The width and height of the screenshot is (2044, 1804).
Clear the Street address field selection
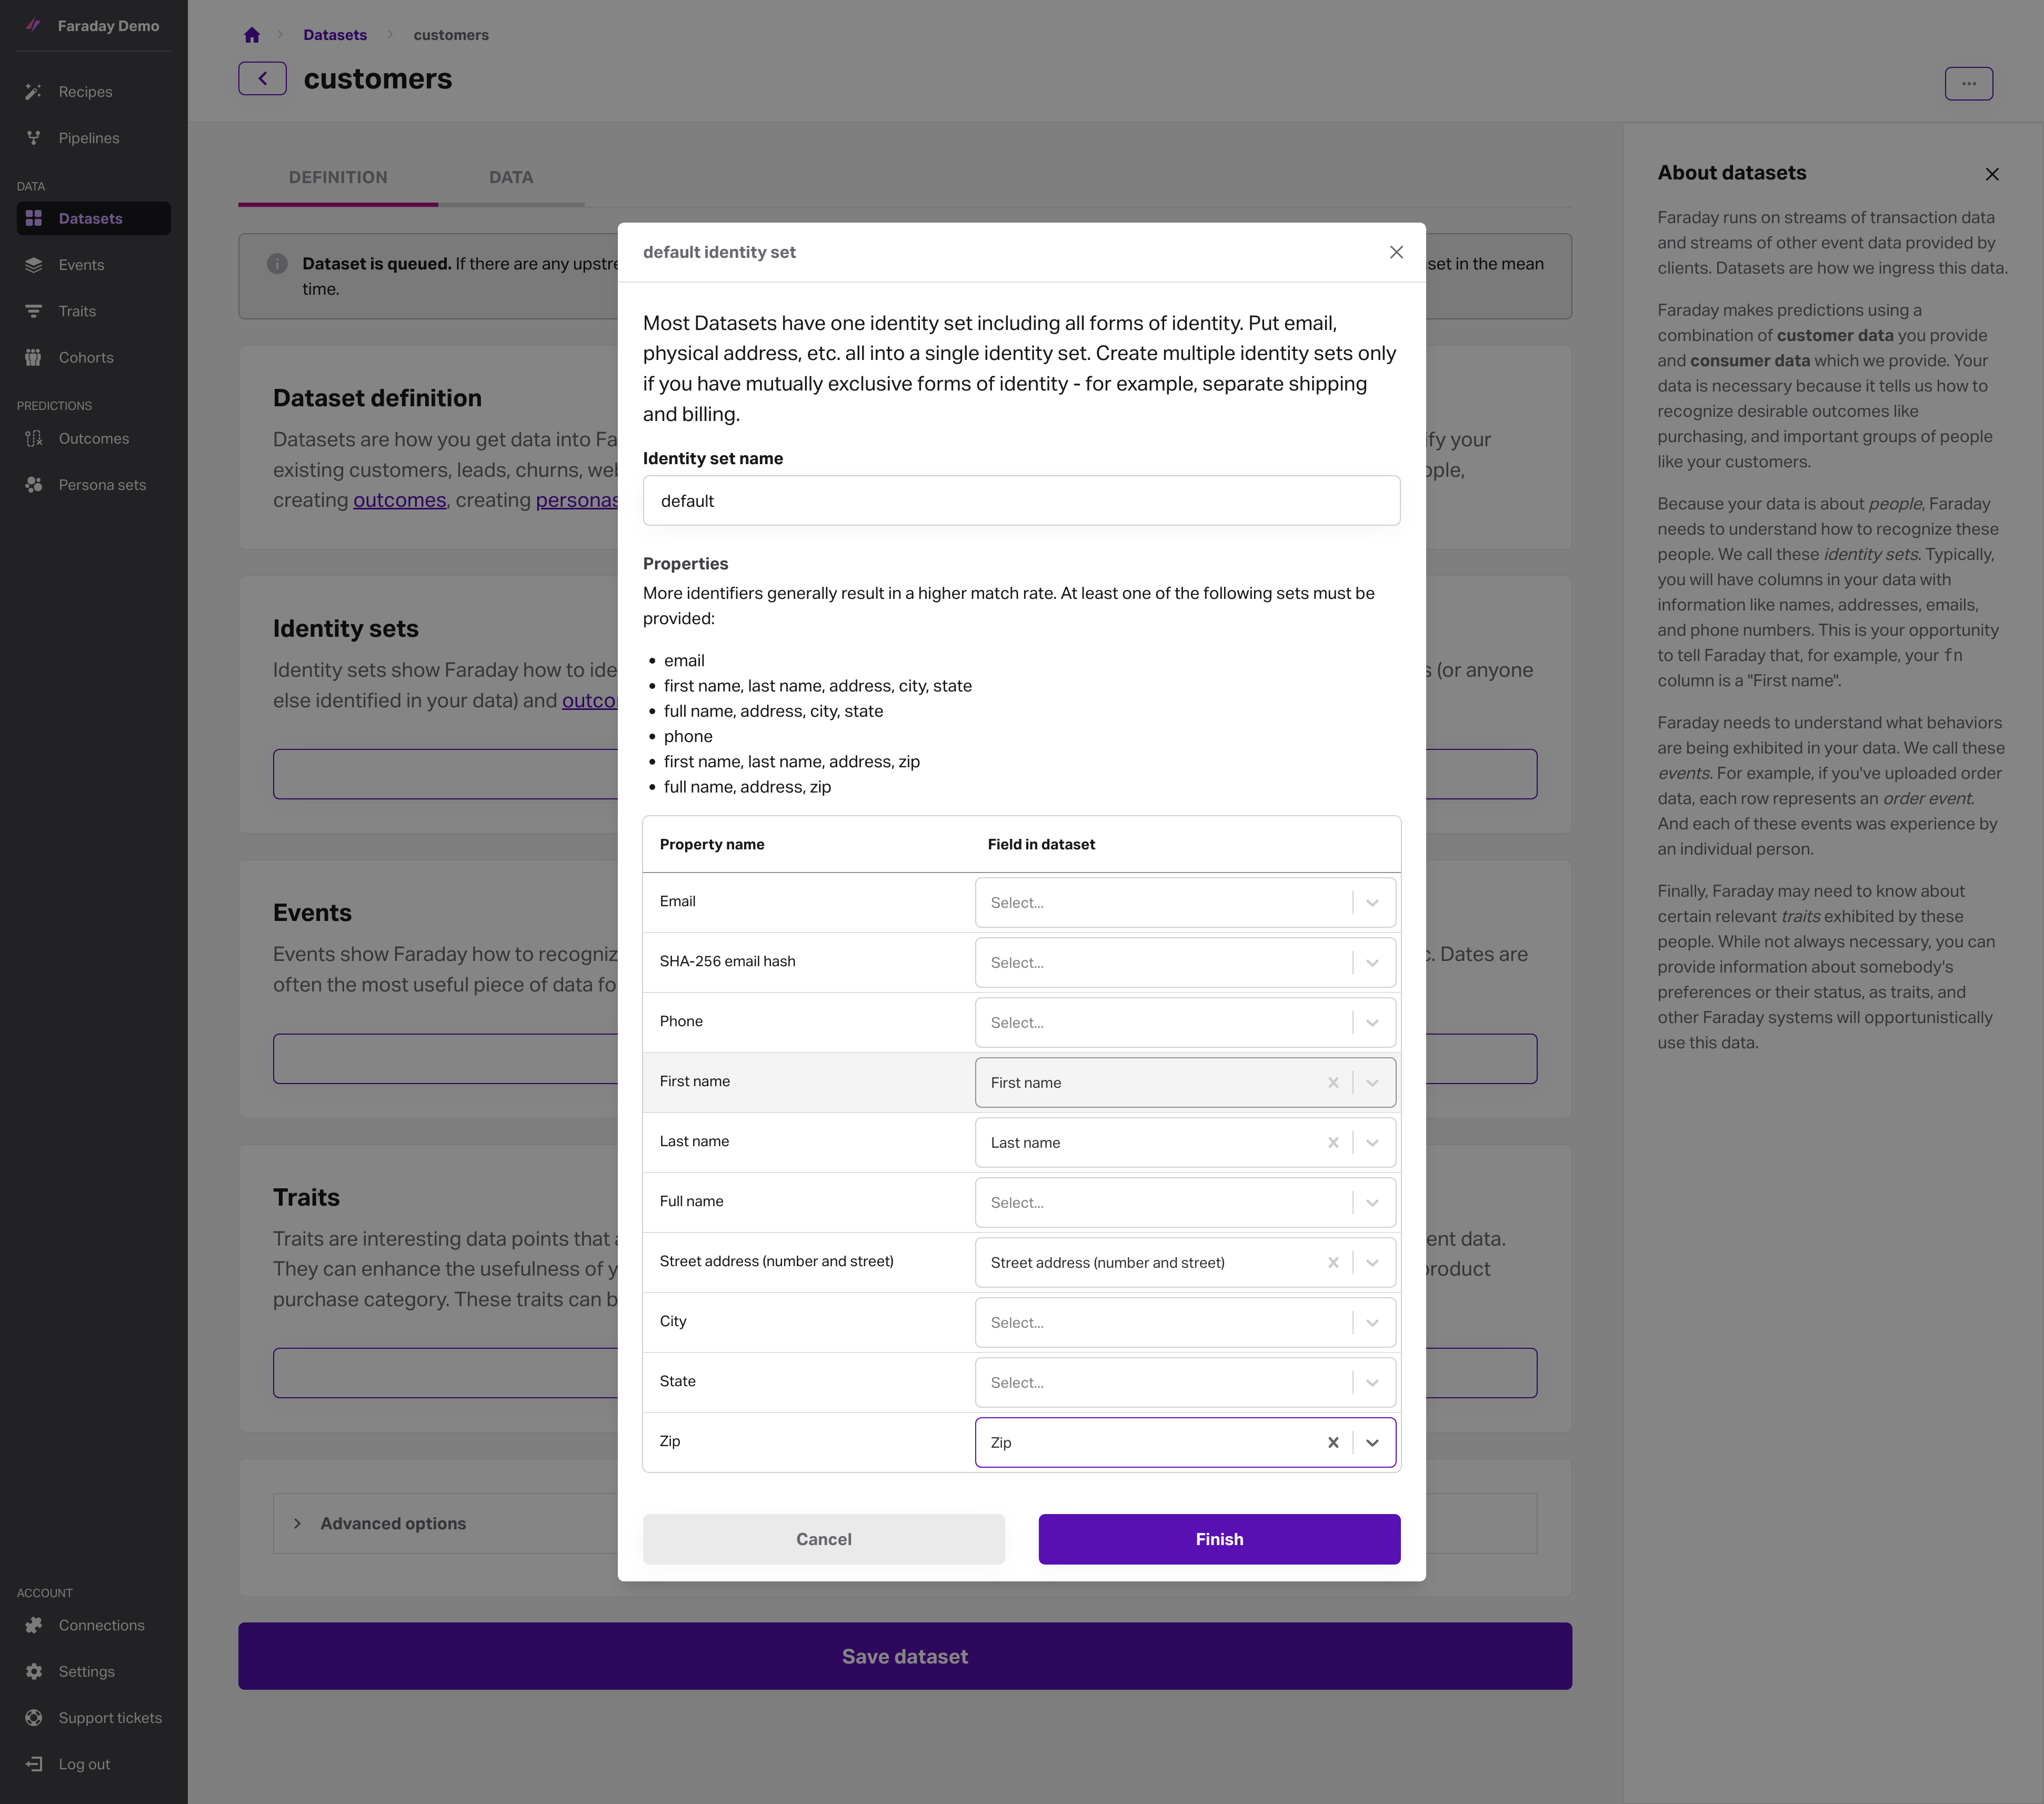[1333, 1262]
